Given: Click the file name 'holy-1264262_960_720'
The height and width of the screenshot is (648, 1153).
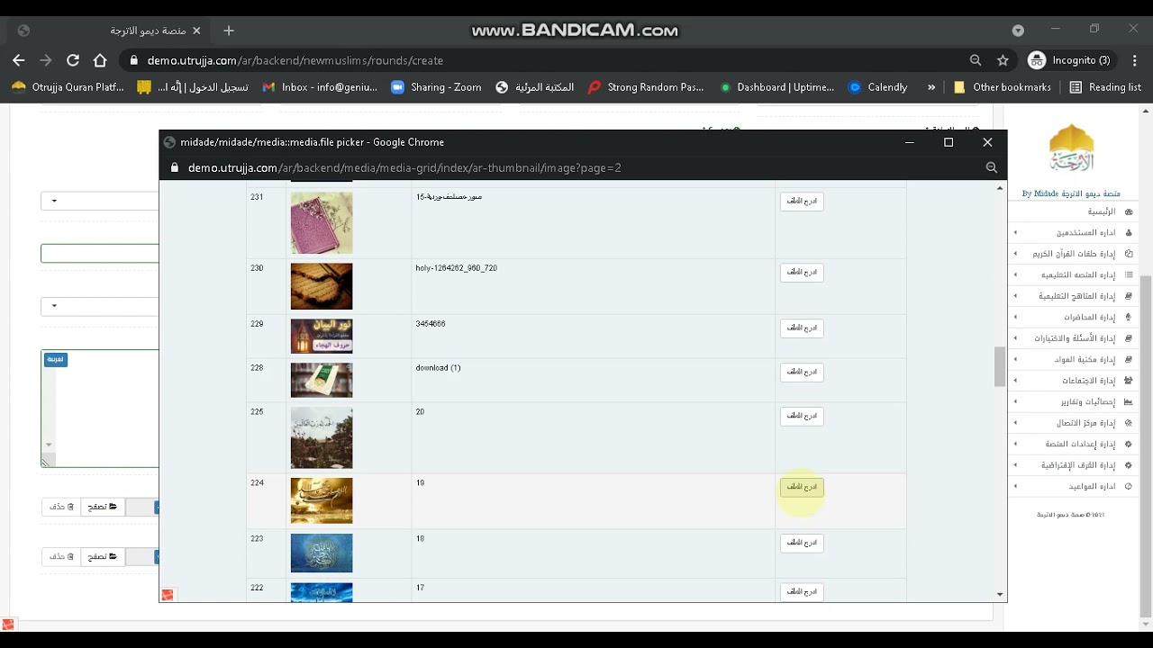Looking at the screenshot, I should click(457, 268).
